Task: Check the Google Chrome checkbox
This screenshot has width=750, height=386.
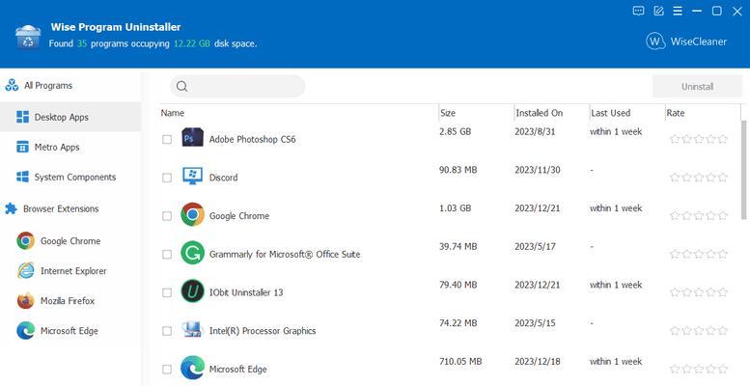Action: click(x=167, y=216)
